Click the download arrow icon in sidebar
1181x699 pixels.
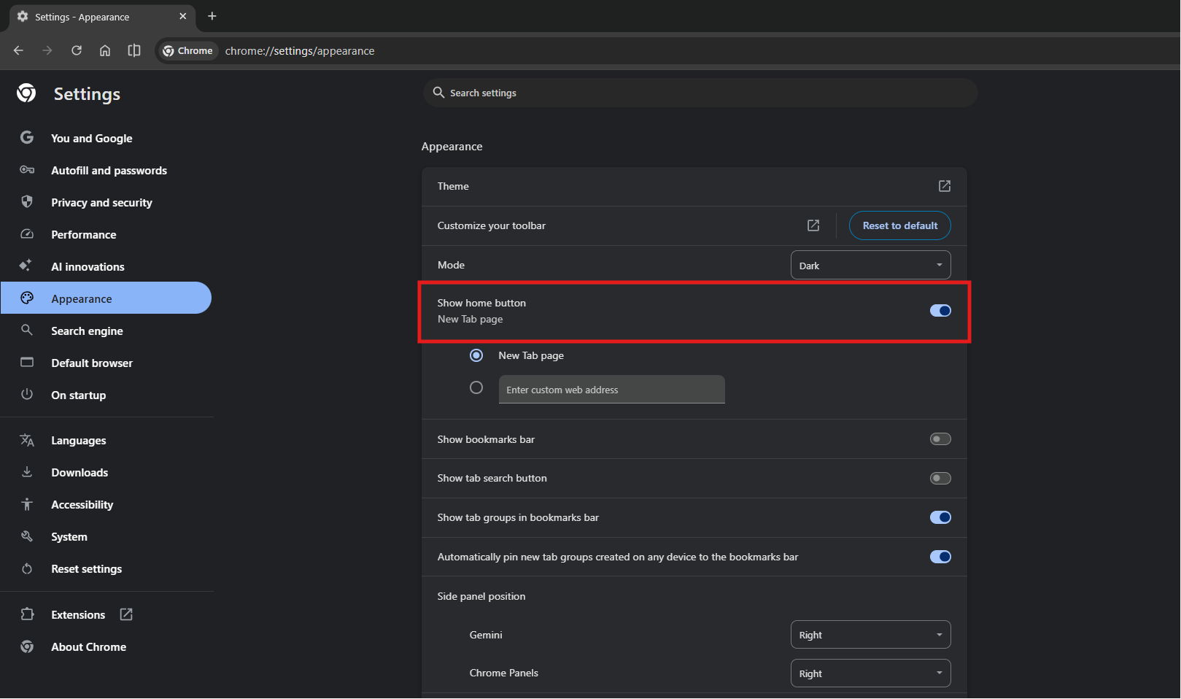point(27,471)
